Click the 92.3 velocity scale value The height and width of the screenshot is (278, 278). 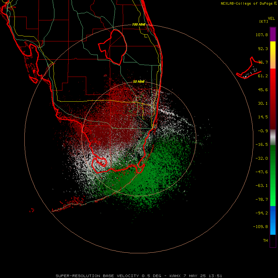coord(263,48)
